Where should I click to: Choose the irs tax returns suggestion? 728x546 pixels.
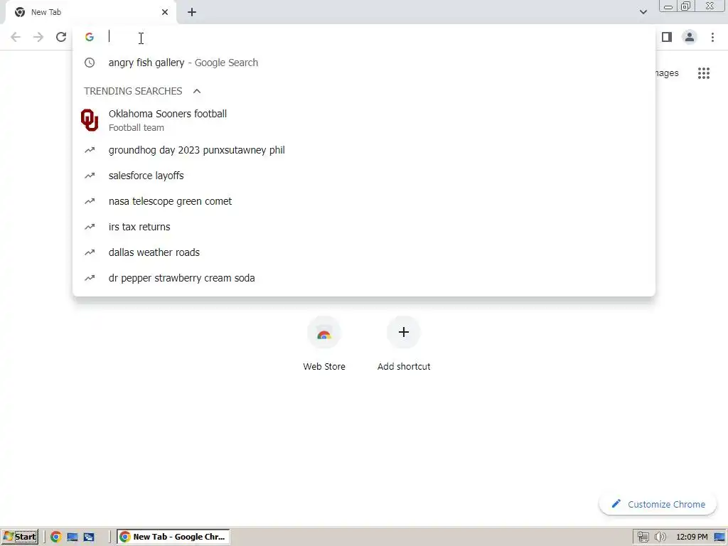tap(364, 227)
